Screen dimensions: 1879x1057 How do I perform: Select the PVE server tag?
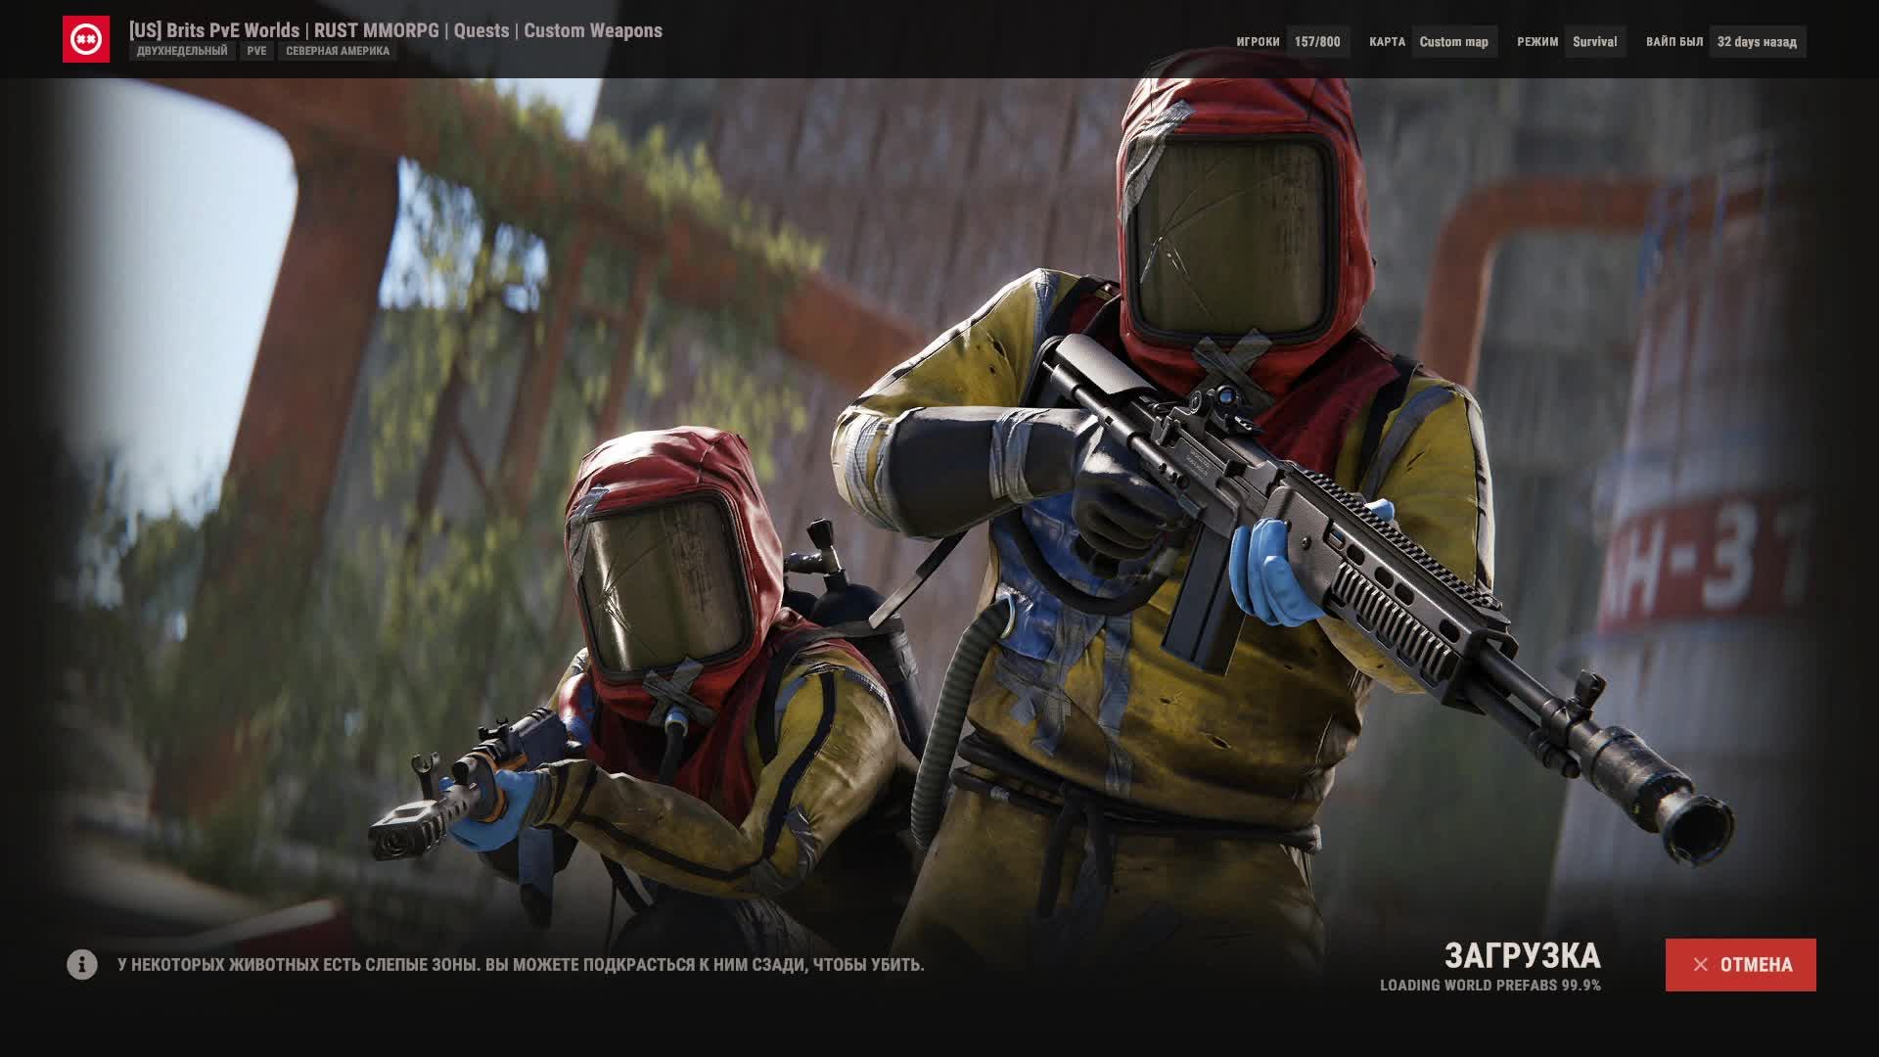click(x=256, y=51)
